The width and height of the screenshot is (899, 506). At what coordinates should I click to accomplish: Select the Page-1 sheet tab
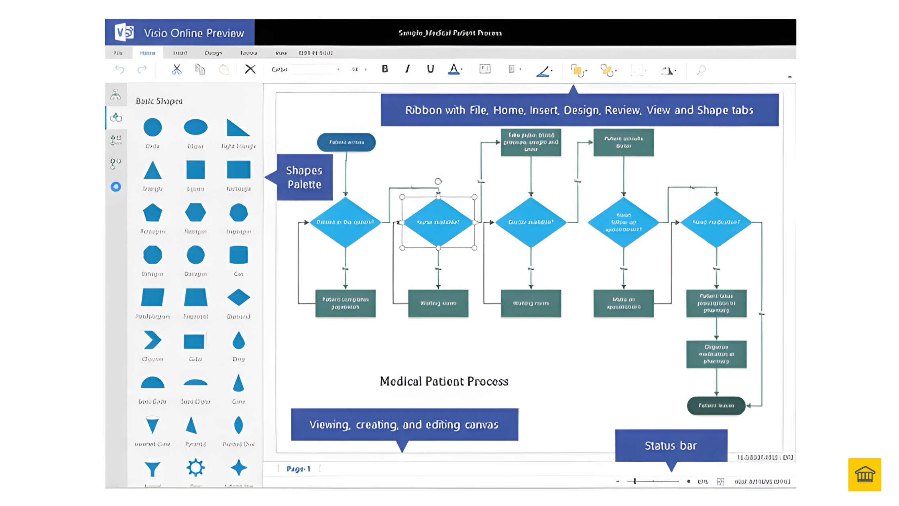299,469
